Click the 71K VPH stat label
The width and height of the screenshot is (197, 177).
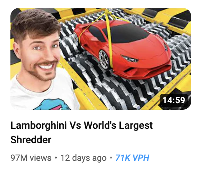pyautogui.click(x=132, y=158)
